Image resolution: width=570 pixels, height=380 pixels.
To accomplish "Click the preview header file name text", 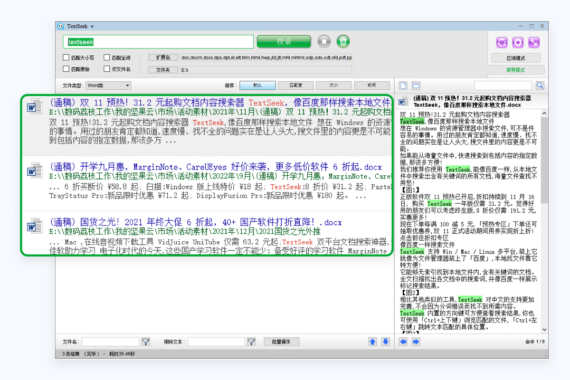I will pos(472,101).
